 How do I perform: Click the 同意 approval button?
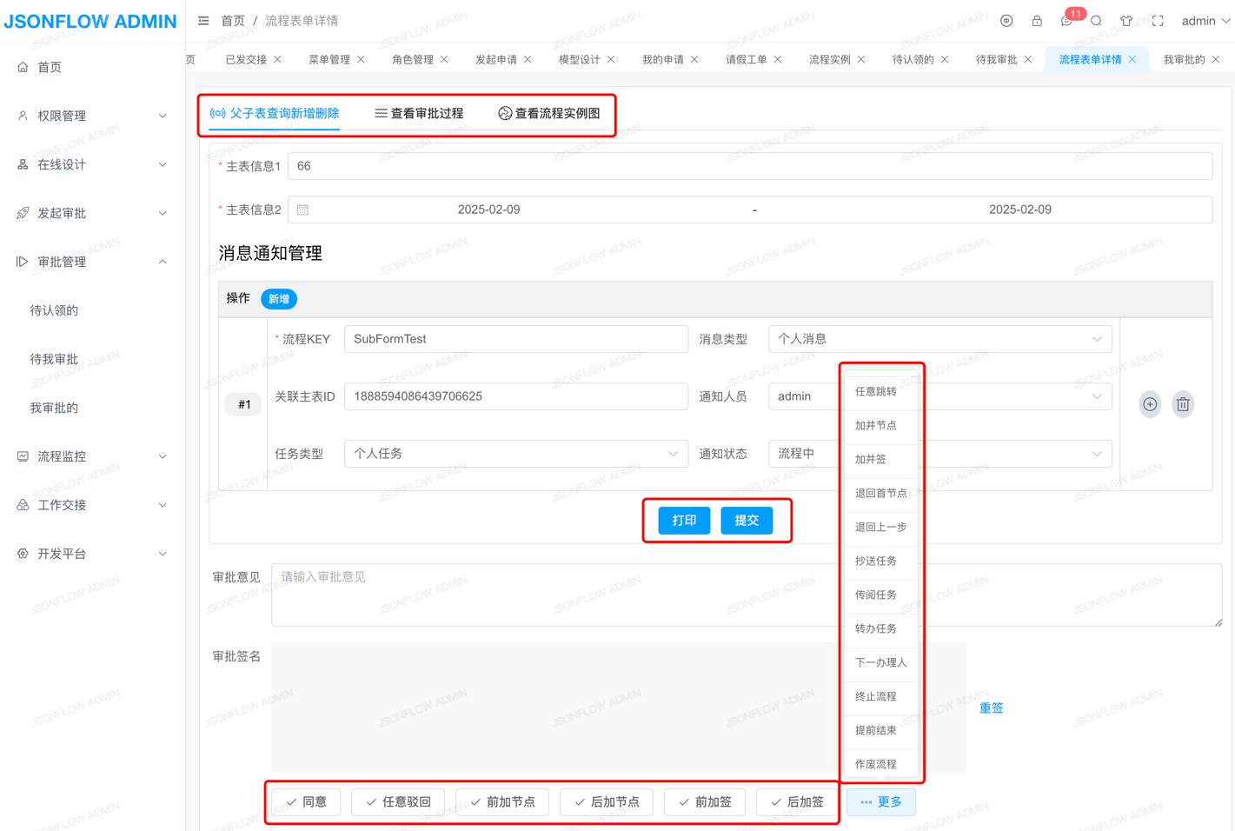pyautogui.click(x=306, y=801)
